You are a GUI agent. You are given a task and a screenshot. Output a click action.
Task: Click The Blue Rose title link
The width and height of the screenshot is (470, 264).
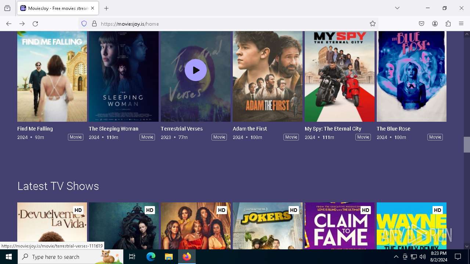394,129
